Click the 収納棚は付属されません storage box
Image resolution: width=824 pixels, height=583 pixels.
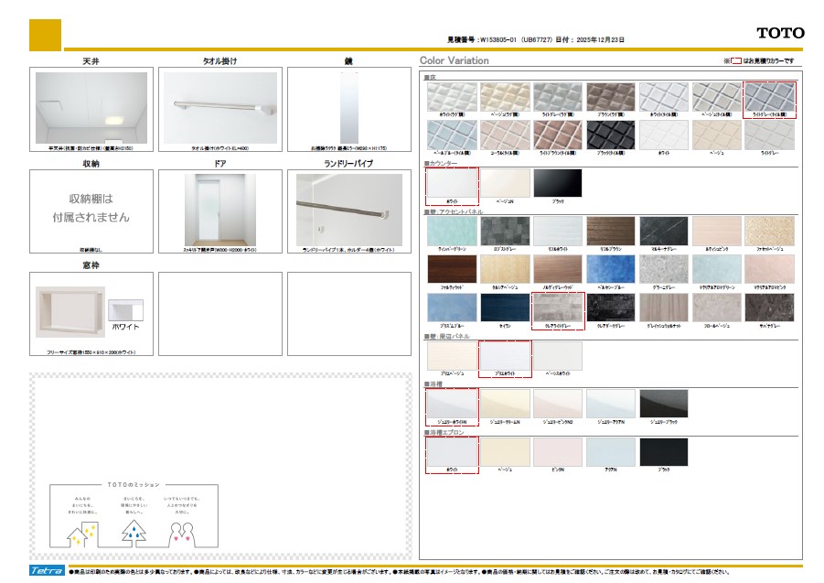[91, 208]
